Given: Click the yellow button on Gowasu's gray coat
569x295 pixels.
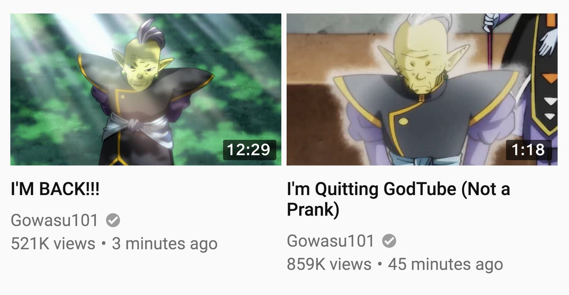Looking at the screenshot, I should point(403,122).
